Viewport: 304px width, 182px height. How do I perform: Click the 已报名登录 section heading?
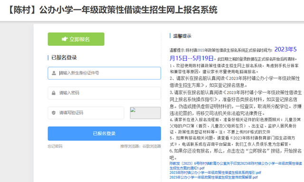click(64, 58)
